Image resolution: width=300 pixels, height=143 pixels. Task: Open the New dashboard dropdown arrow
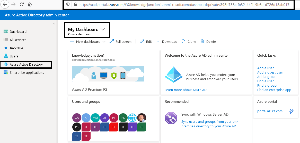click(104, 42)
